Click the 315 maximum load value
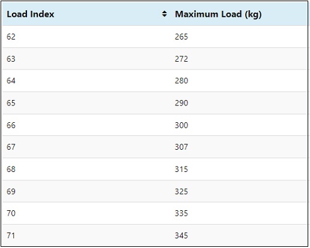Viewport: 310px width, 248px height. click(181, 170)
